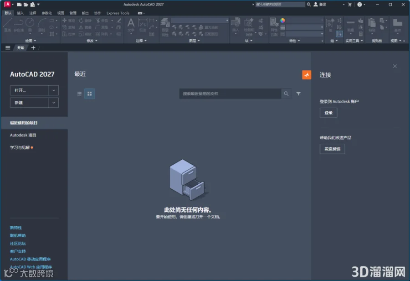Open Layer Properties (图层特性) manager
This screenshot has height=281, width=410.
pyautogui.click(x=165, y=27)
